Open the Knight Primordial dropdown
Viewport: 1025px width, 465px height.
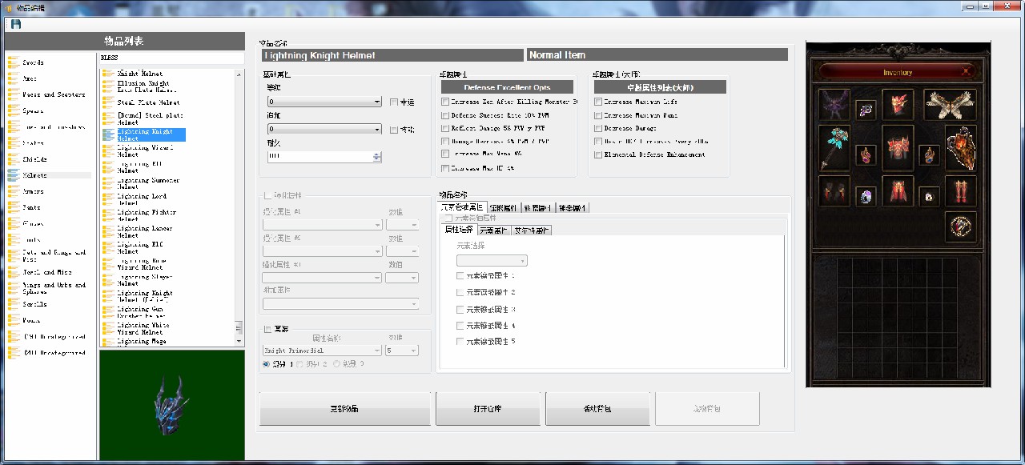(322, 351)
